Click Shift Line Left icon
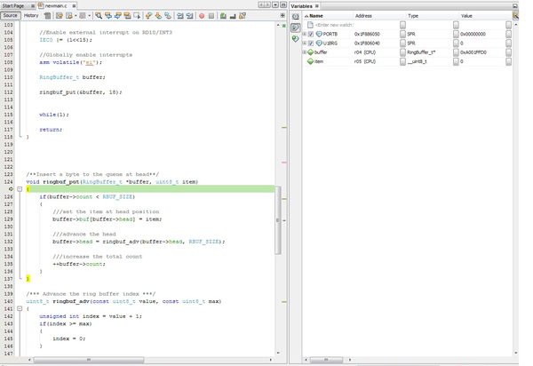Image resolution: width=533 pixels, height=366 pixels. click(179, 16)
